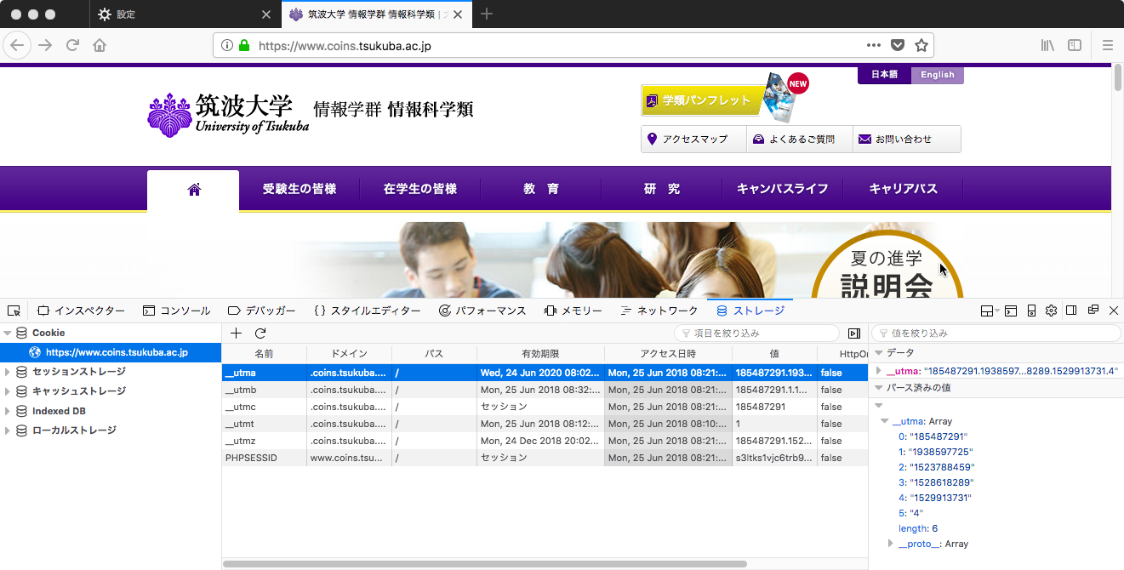Click the green padlock security icon
1124x570 pixels.
click(x=244, y=45)
